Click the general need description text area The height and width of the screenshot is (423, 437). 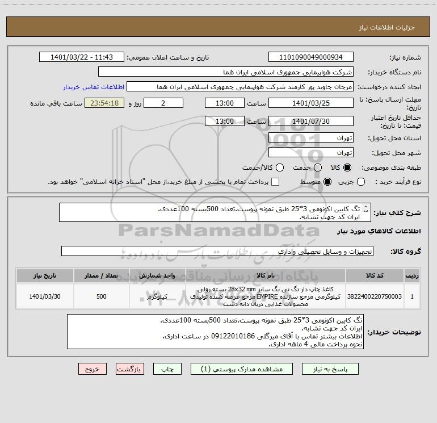pos(215,212)
